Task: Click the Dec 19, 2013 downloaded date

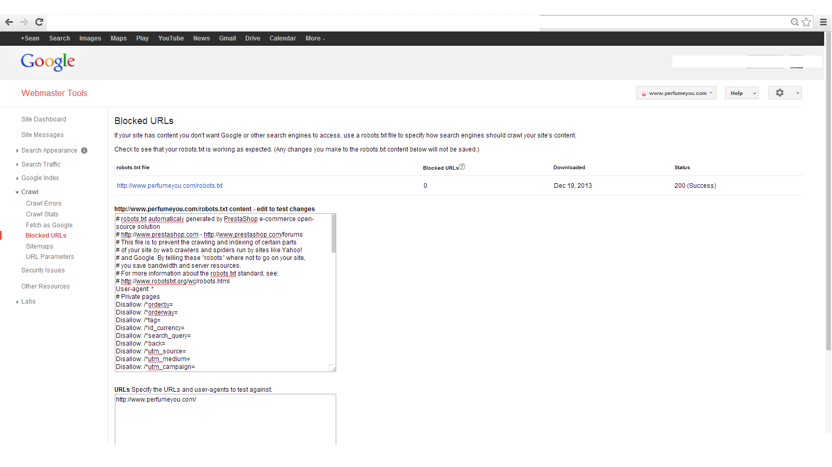Action: (573, 186)
